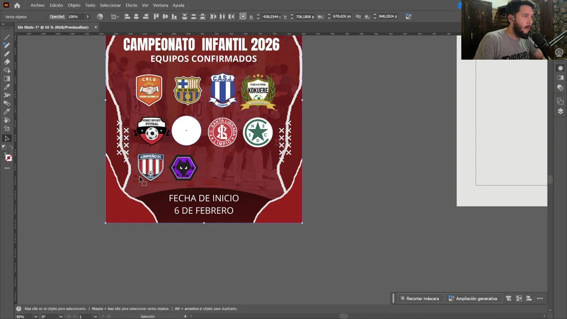Distribute objects by top edges

tap(185, 16)
